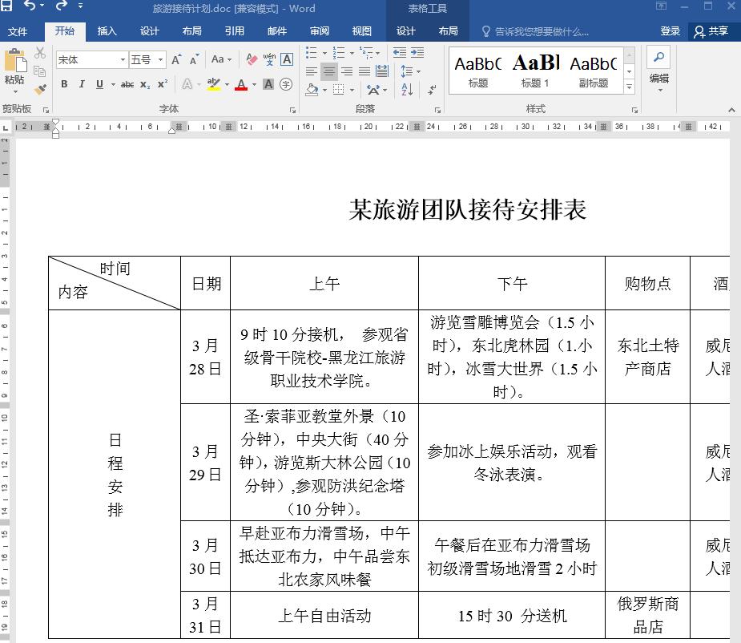Click the Sort icon in Paragraph group
The width and height of the screenshot is (741, 643).
[406, 90]
